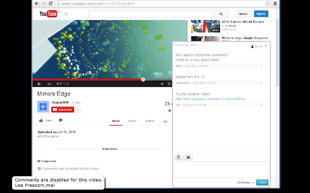The width and height of the screenshot is (310, 193).
Task: Like the video with thumbs up
Action: click(45, 121)
